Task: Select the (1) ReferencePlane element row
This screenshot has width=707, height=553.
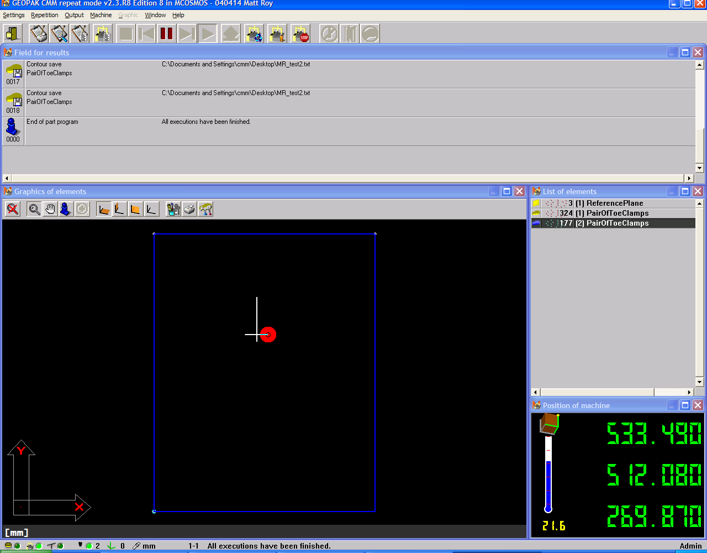Action: point(613,203)
